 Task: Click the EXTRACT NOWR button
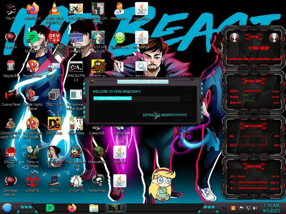click(165, 115)
